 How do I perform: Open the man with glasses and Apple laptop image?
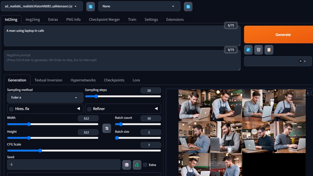(x=258, y=137)
